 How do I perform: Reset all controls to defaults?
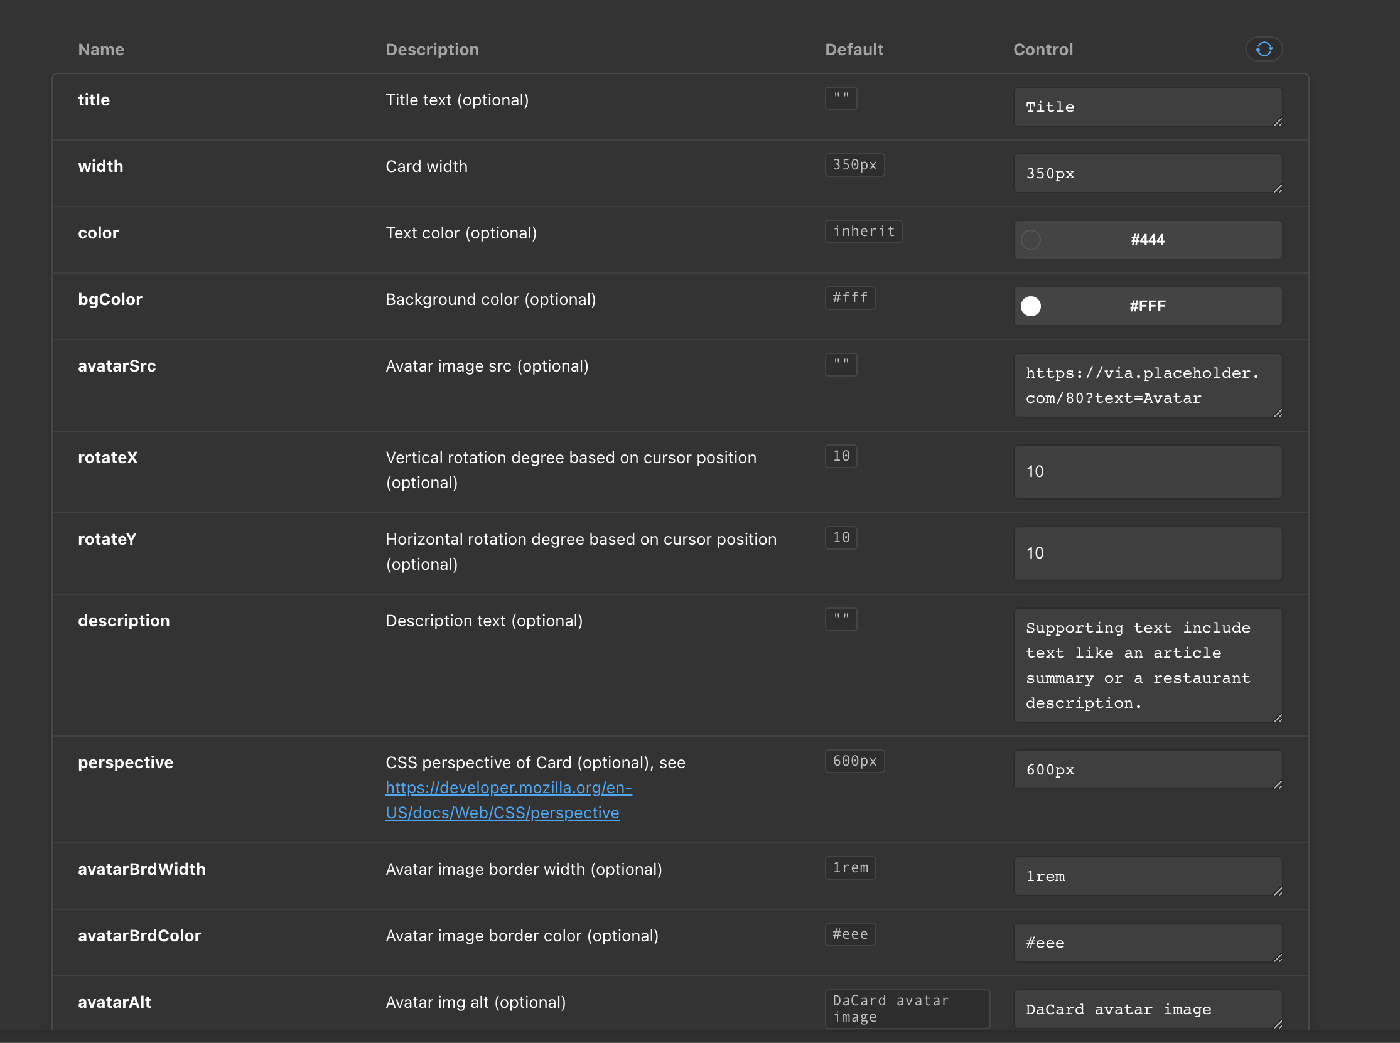pyautogui.click(x=1263, y=49)
